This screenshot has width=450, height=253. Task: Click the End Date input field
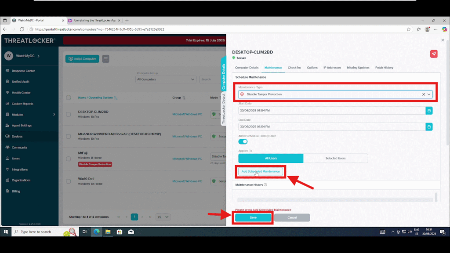coord(332,126)
